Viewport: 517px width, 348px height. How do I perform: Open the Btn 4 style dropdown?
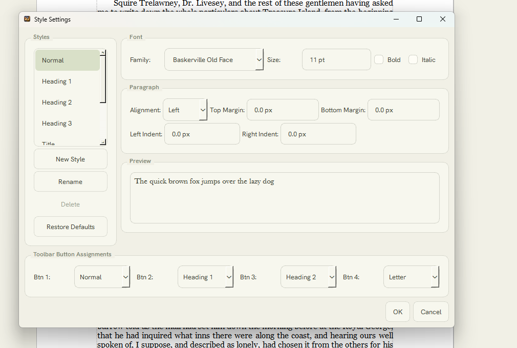[411, 277]
